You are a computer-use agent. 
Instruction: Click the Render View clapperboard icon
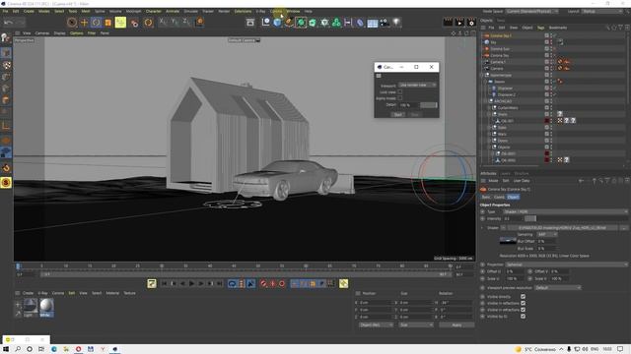point(448,23)
